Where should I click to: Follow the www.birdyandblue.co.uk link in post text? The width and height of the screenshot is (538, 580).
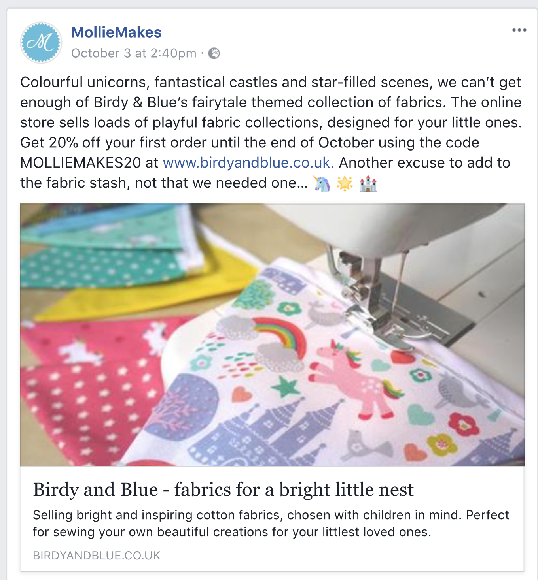pyautogui.click(x=248, y=163)
